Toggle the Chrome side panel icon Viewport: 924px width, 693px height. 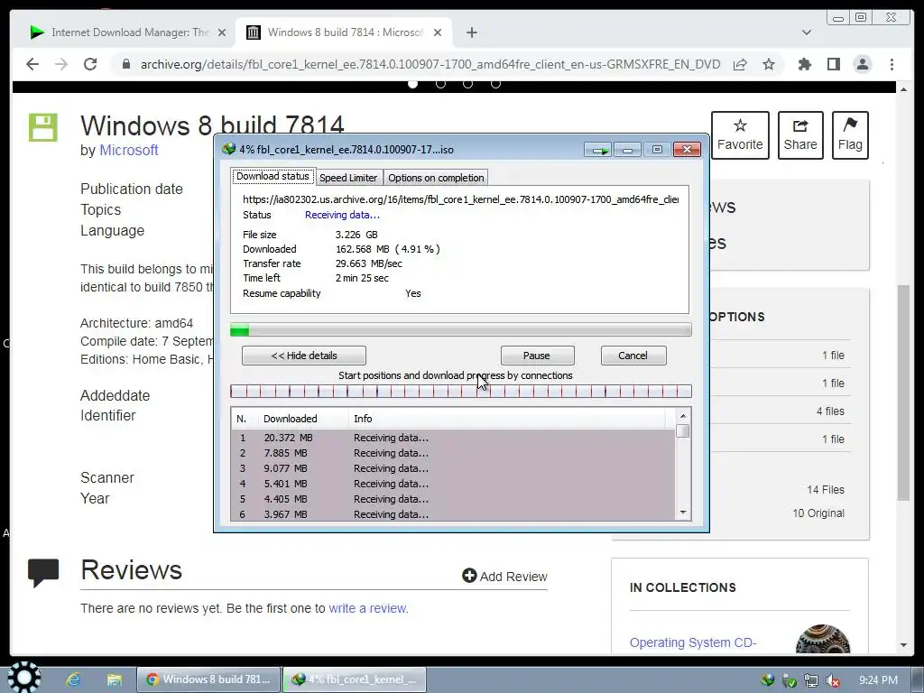[x=833, y=64]
